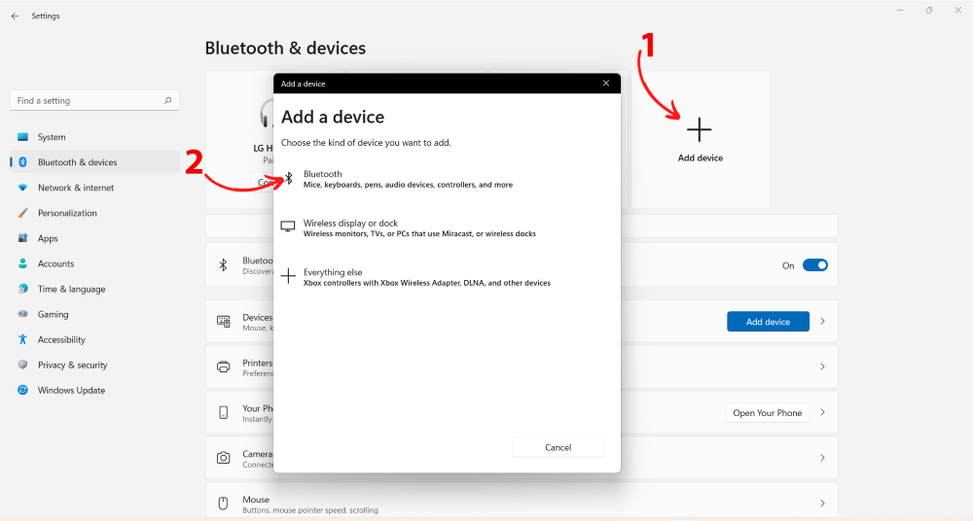The height and width of the screenshot is (521, 973).
Task: Click the Time & language globe icon
Action: [x=23, y=289]
